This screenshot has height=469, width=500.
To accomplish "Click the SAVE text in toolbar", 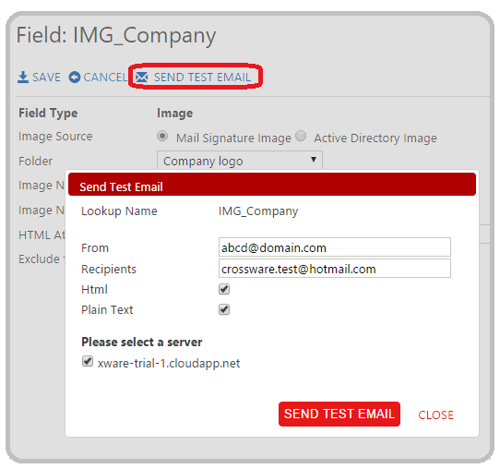I will [46, 78].
